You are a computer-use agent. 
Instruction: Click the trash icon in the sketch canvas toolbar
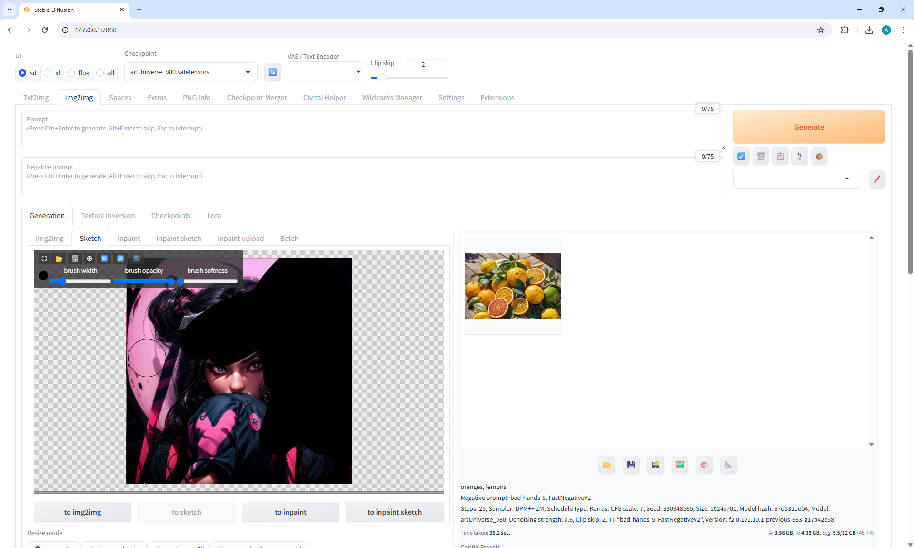coord(75,259)
